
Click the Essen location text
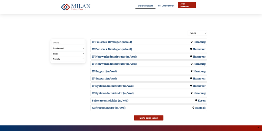coord(202,101)
